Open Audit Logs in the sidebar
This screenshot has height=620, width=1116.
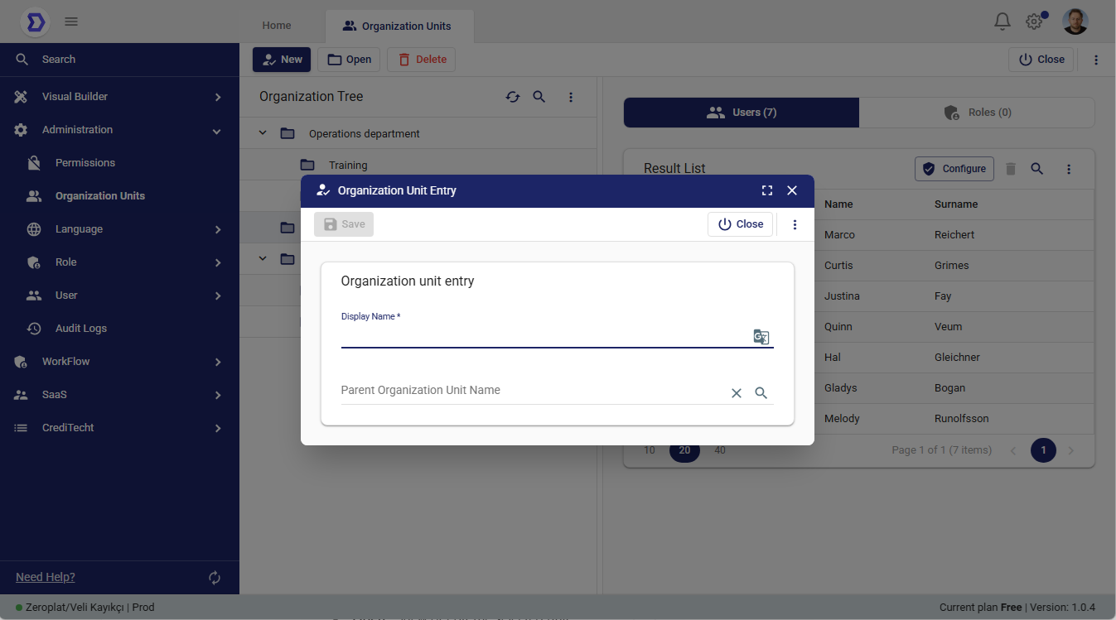80,329
